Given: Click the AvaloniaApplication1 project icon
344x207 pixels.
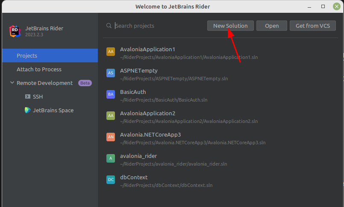Looking at the screenshot, I should (111, 52).
